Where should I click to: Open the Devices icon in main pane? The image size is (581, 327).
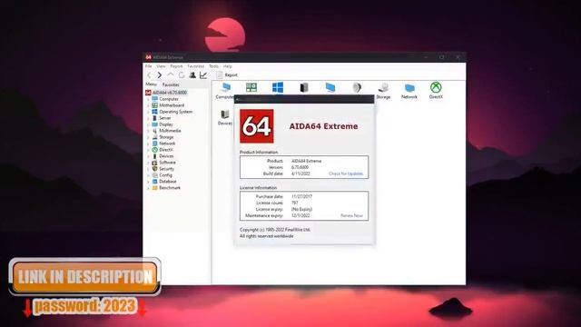tap(225, 117)
